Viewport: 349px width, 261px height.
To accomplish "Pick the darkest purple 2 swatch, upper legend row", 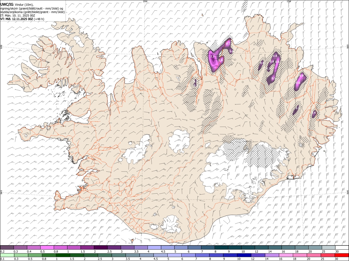I will (101, 247).
